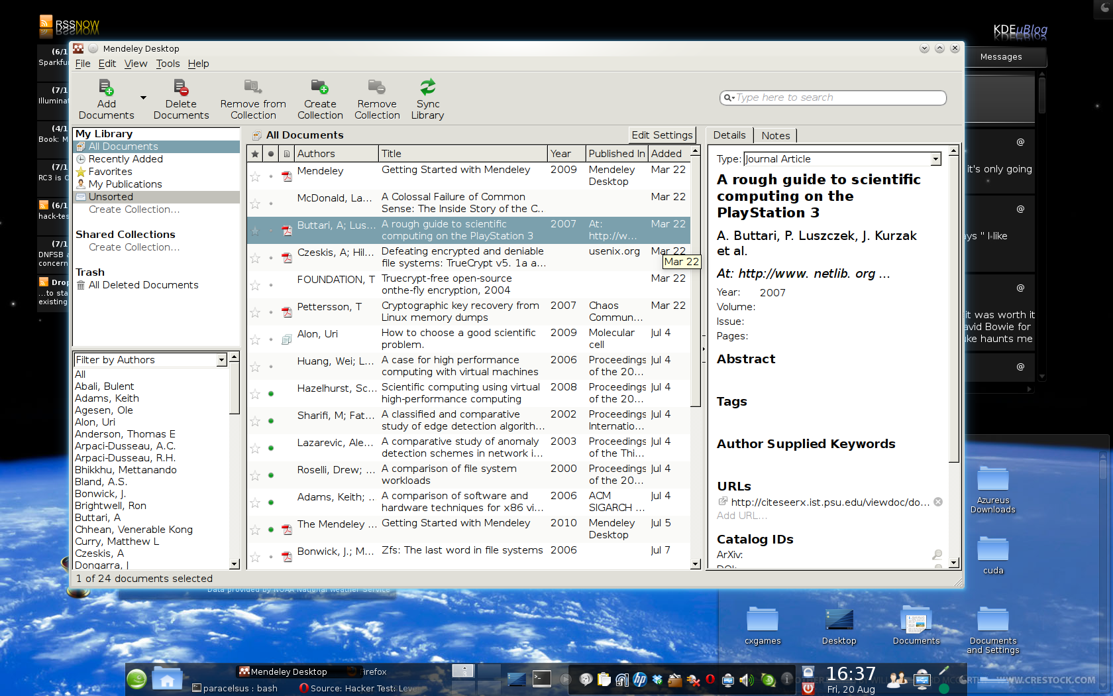Open the Help menu
The width and height of the screenshot is (1113, 696).
[198, 64]
